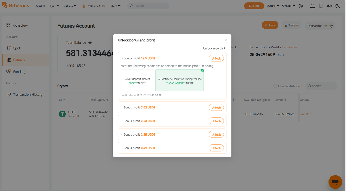The height and width of the screenshot is (191, 346).
Task: Click the notification bell icon
Action: pyautogui.click(x=312, y=6)
